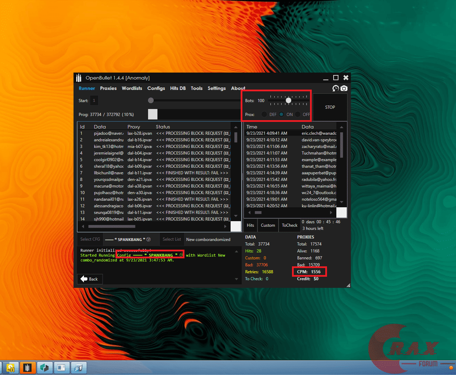456x375 pixels.
Task: Switch to the Custom tab
Action: [268, 225]
